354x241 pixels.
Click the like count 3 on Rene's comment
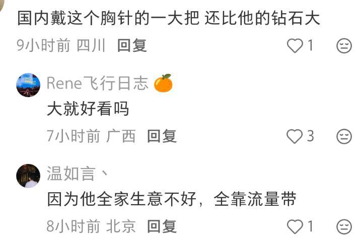(x=310, y=136)
